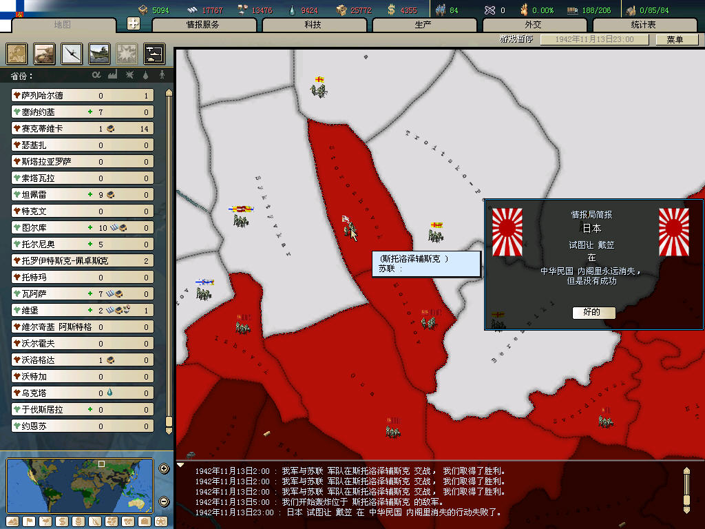Select province 坦佩雷 in list
The width and height of the screenshot is (705, 529).
[83, 195]
